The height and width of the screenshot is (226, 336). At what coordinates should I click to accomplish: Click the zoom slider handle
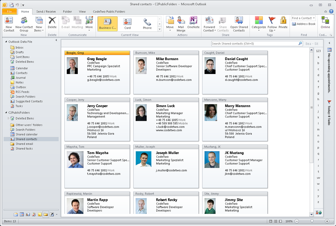pyautogui.click(x=312, y=221)
